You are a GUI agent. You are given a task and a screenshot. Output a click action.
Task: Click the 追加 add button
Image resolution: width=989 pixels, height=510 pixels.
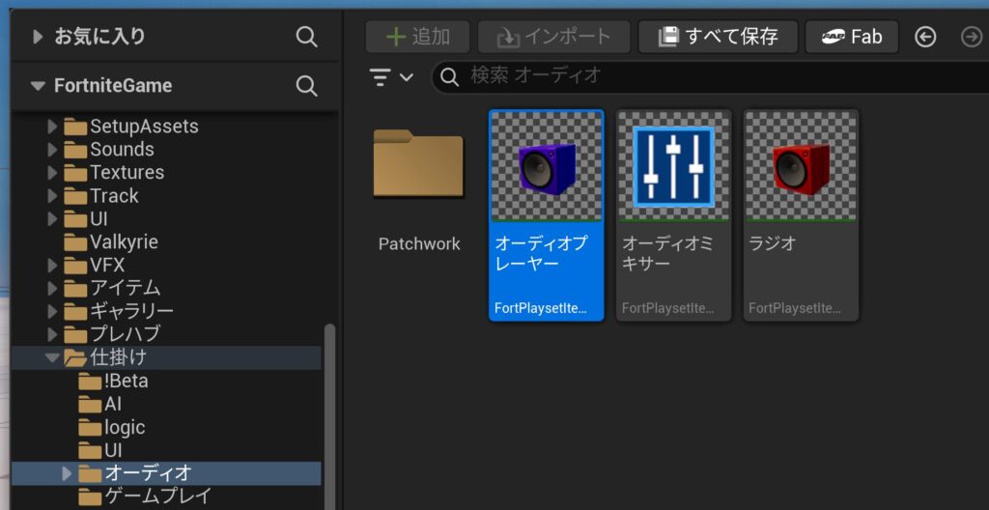coord(417,37)
